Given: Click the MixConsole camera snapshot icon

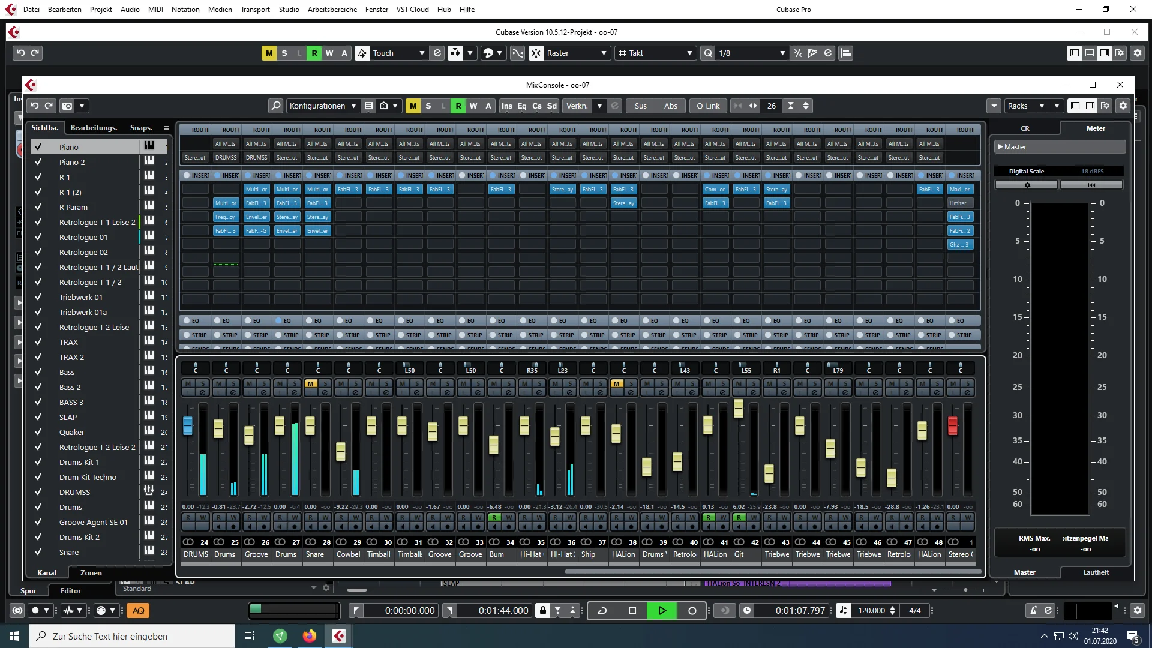Looking at the screenshot, I should coord(67,106).
